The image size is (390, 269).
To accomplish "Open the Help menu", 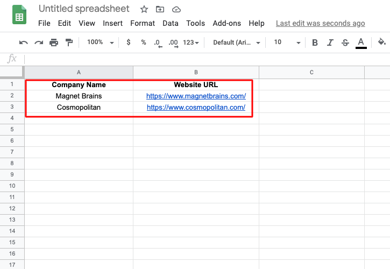I will click(x=257, y=23).
